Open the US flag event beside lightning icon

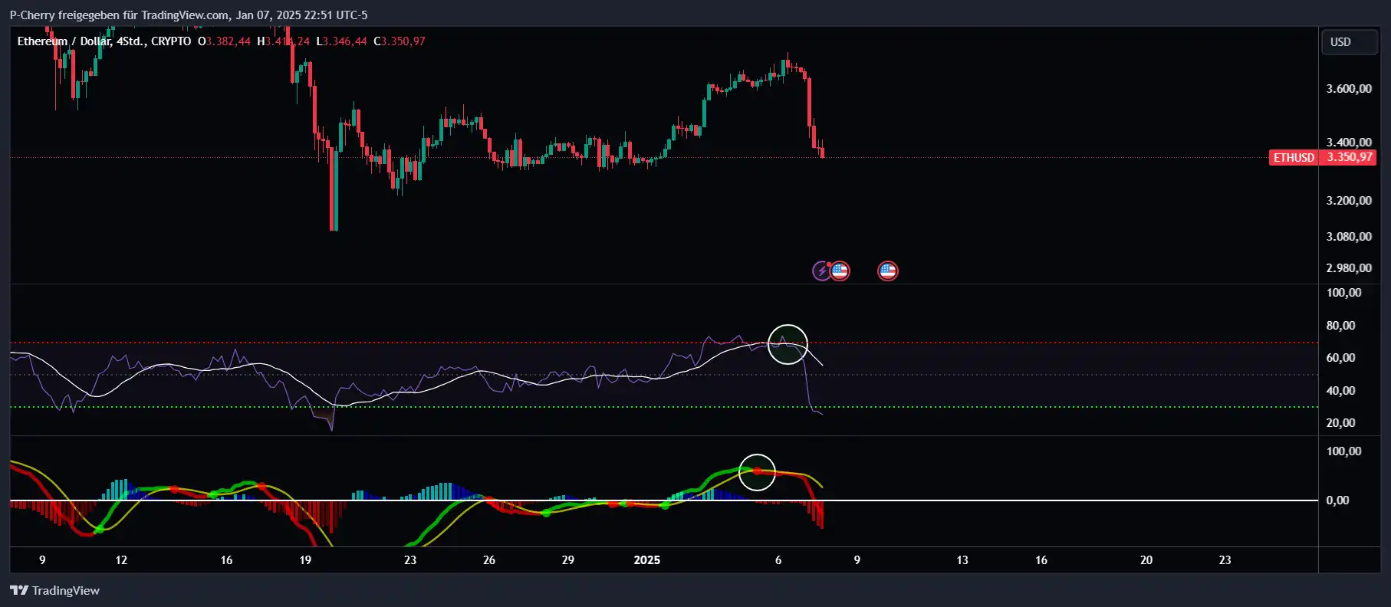(x=840, y=271)
